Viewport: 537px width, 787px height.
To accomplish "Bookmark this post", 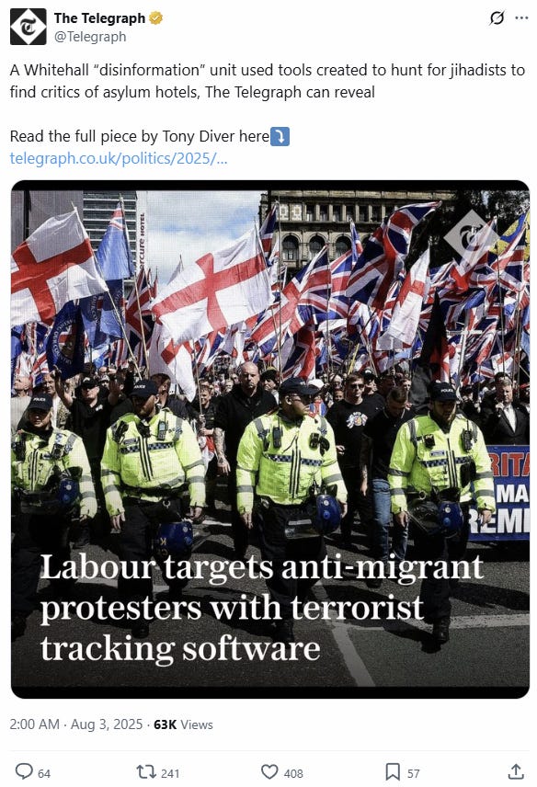I will coord(393,771).
